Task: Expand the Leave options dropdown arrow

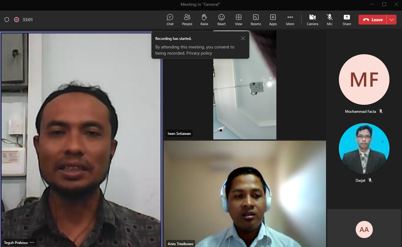Action: (392, 20)
